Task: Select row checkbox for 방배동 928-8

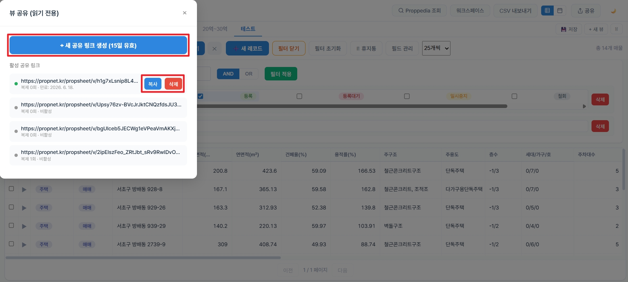Action: (11, 189)
